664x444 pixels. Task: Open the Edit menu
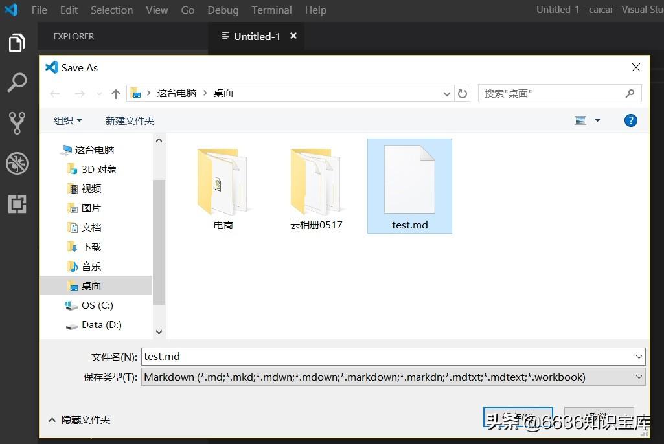point(69,10)
